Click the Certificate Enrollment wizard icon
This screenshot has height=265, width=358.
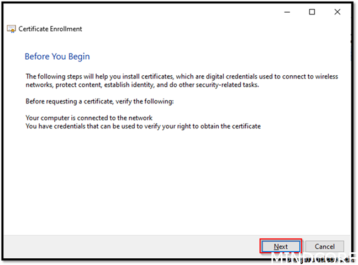(x=11, y=29)
